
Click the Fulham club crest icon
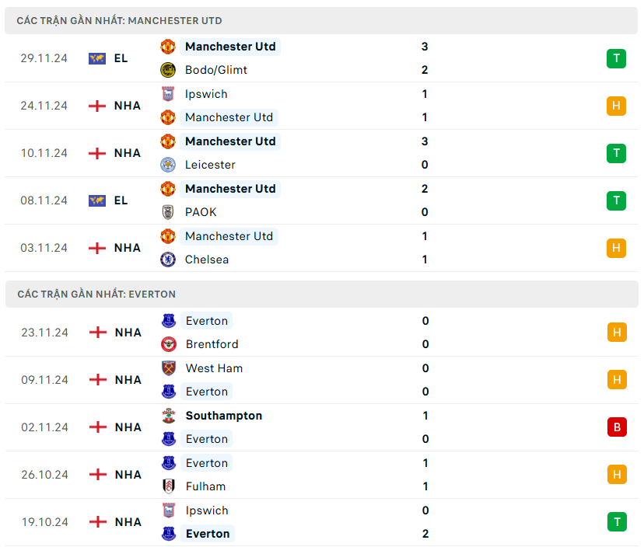click(169, 486)
